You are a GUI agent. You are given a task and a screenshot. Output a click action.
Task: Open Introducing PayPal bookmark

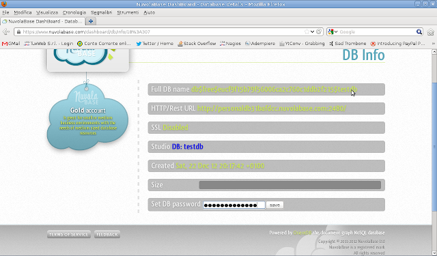(x=397, y=44)
